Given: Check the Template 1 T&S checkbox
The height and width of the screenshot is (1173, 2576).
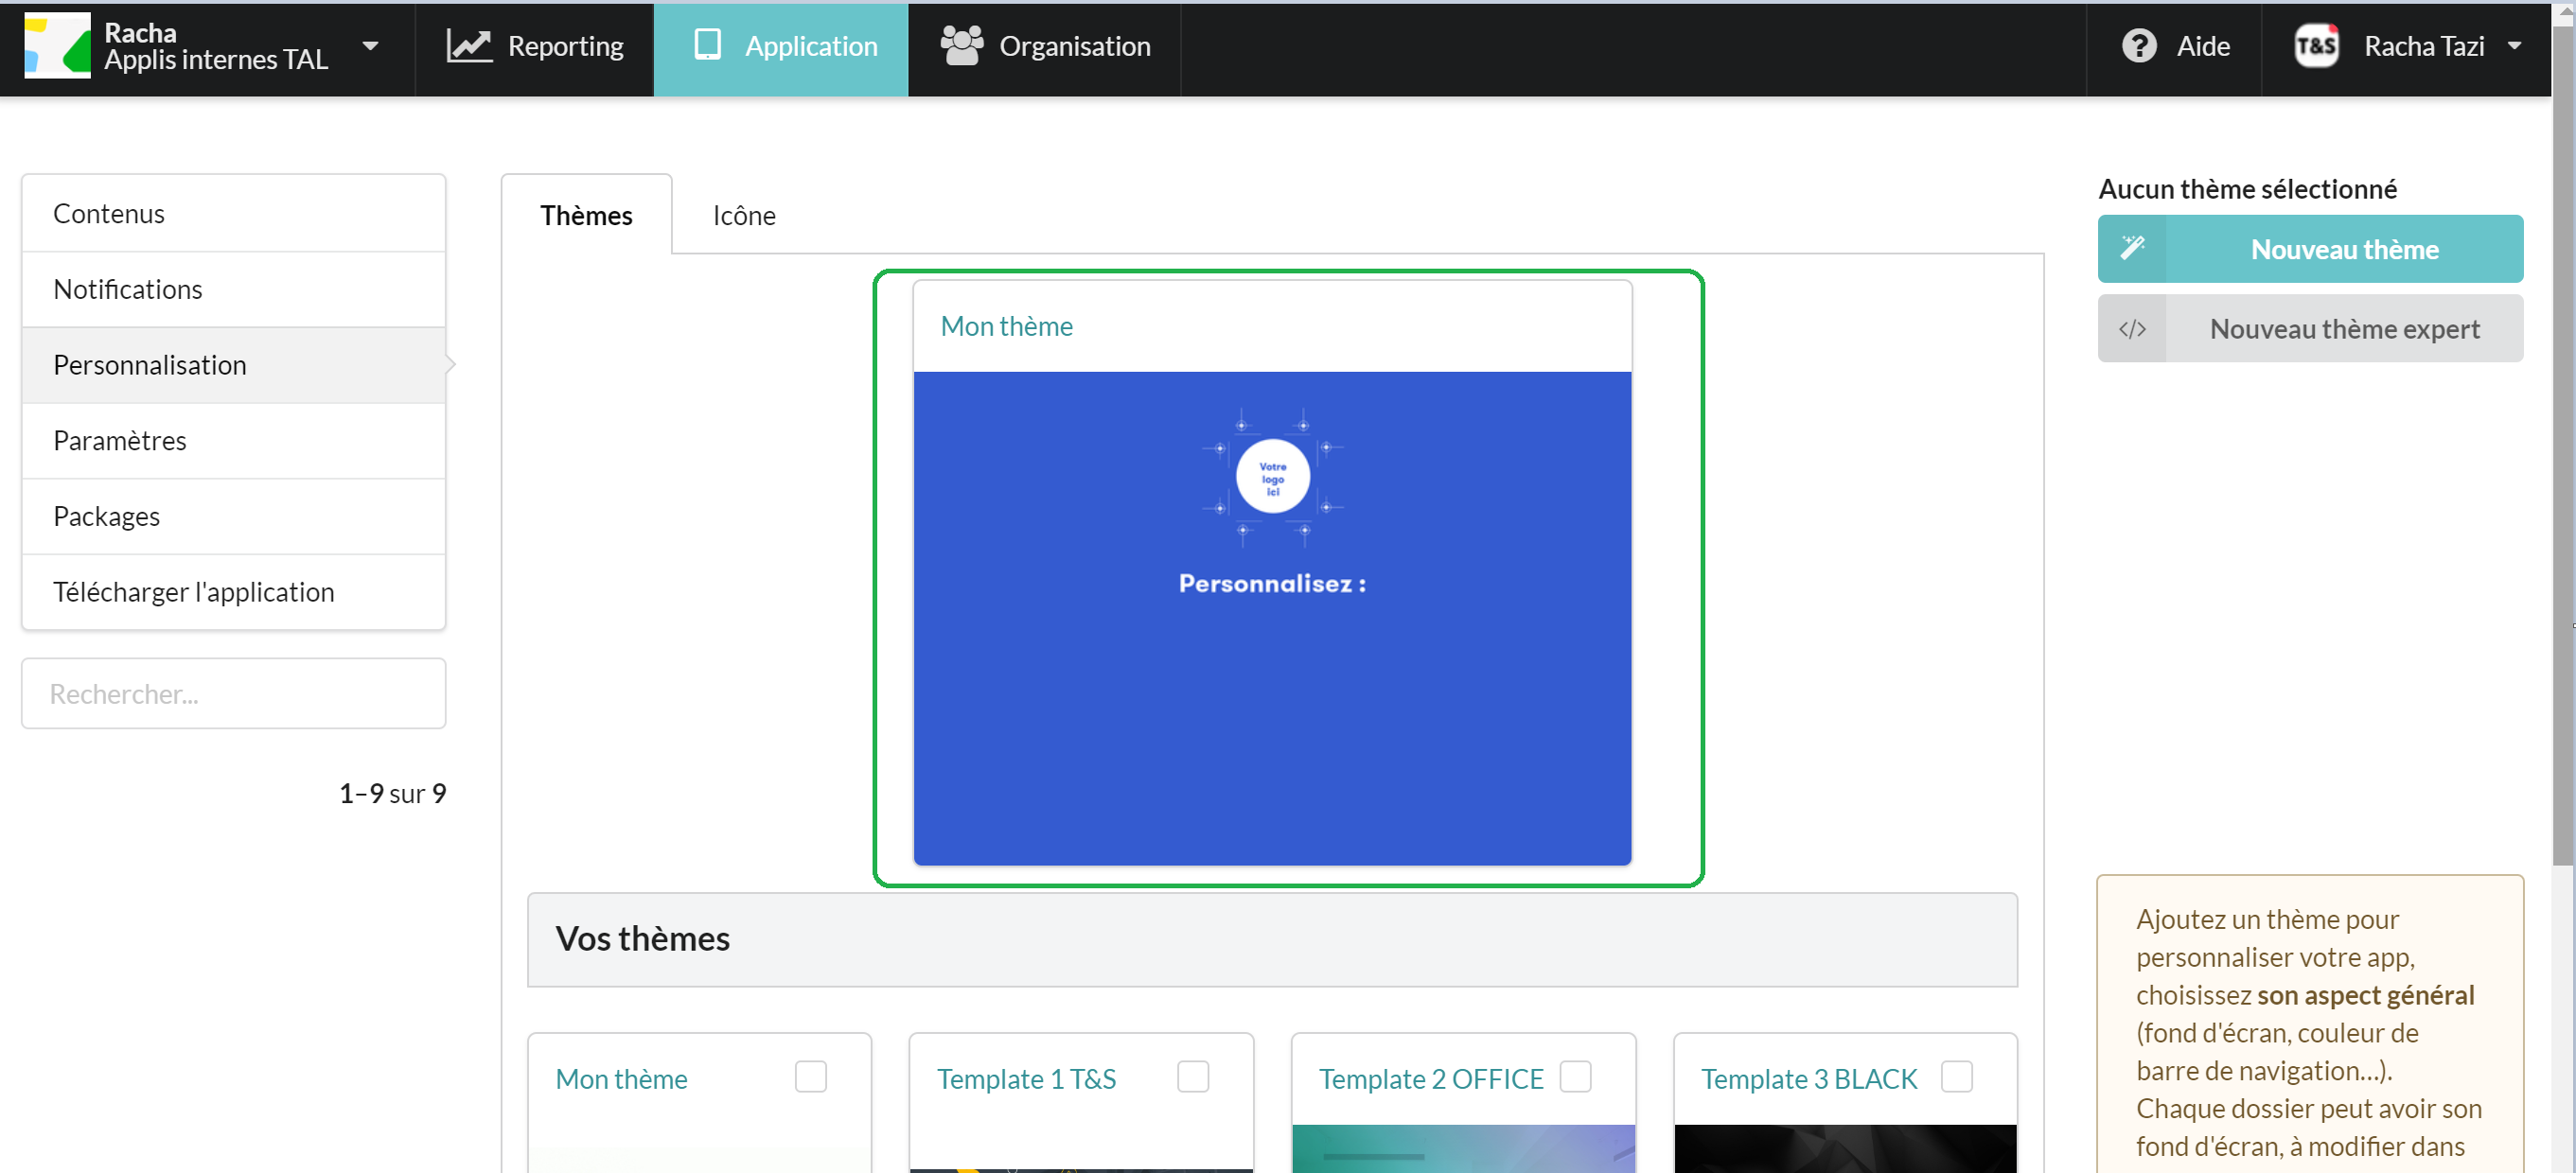Looking at the screenshot, I should [1192, 1076].
